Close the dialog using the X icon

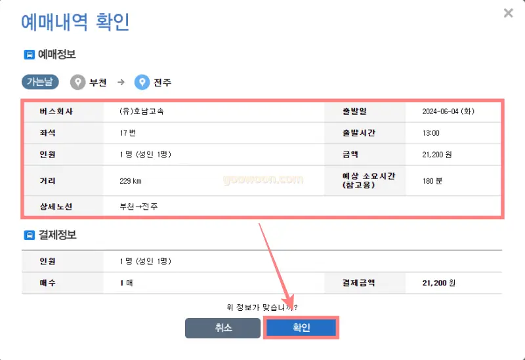[508, 13]
